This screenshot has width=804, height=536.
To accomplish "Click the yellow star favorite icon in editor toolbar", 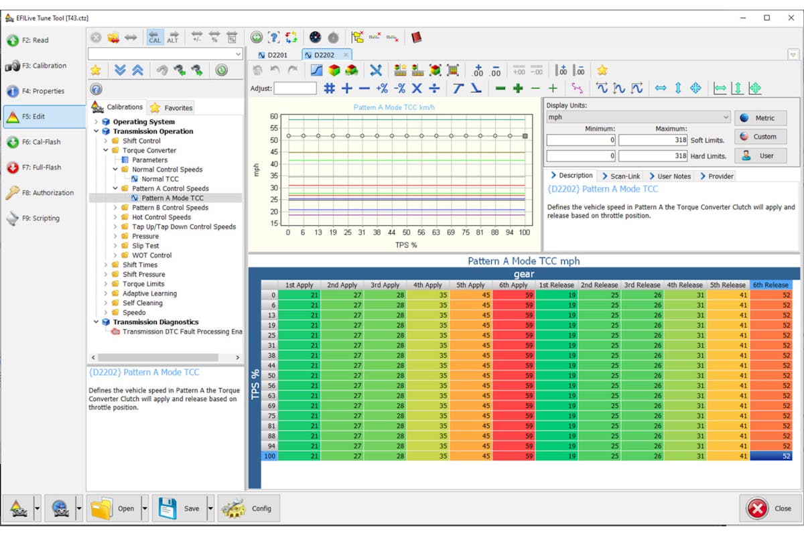I will pos(602,70).
